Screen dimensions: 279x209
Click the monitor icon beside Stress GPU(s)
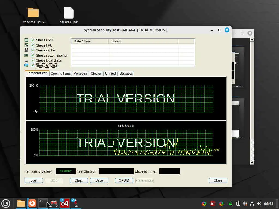tap(26, 66)
